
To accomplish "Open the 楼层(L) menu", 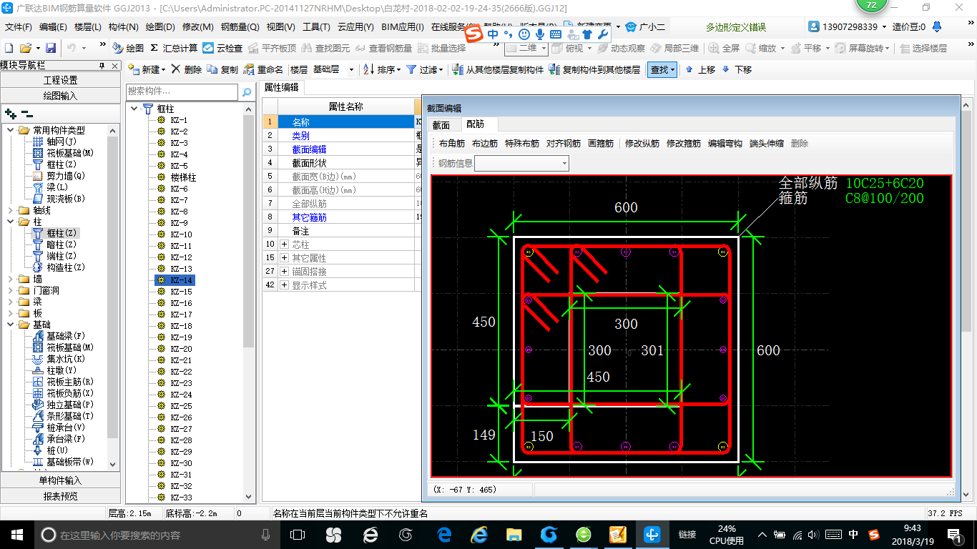I will pyautogui.click(x=88, y=27).
